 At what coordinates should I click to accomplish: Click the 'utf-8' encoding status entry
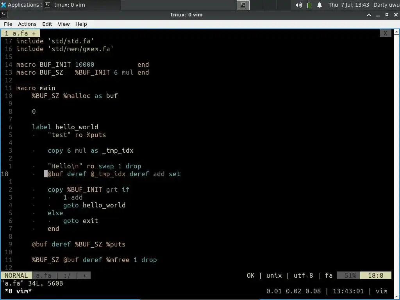[303, 275]
